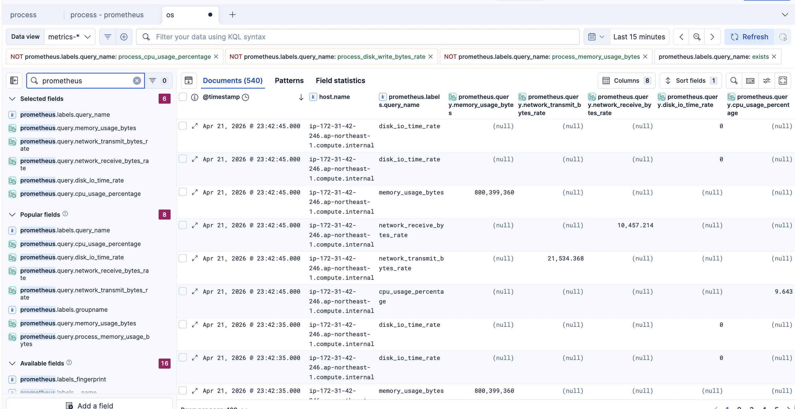
Task: Click the KQL filter query input
Action: [x=358, y=37]
